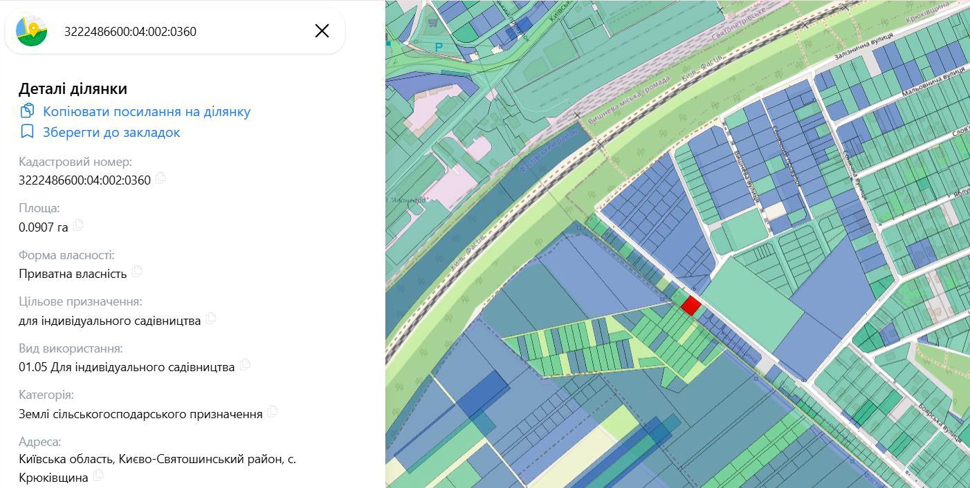Copy the land category value

click(273, 412)
